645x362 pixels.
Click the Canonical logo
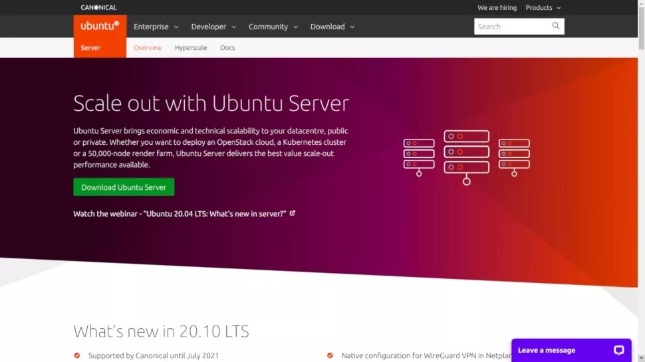(98, 7)
